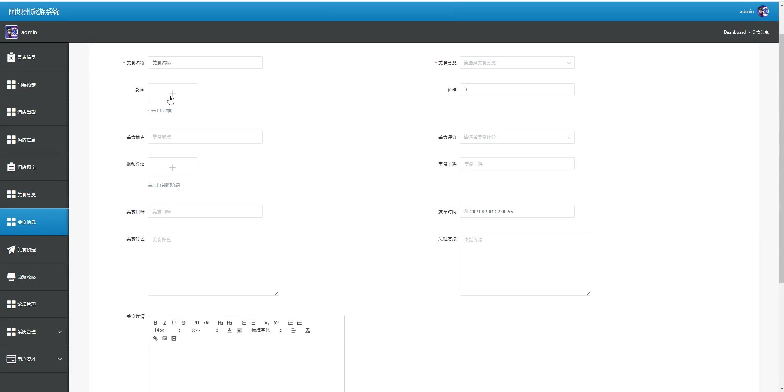Decrease the indent in the editor
784x392 pixels.
click(290, 323)
